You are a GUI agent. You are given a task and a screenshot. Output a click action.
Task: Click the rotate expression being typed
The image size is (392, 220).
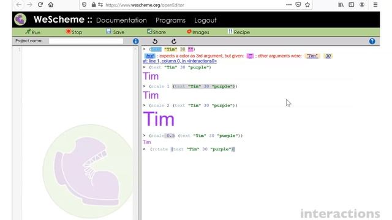point(192,149)
